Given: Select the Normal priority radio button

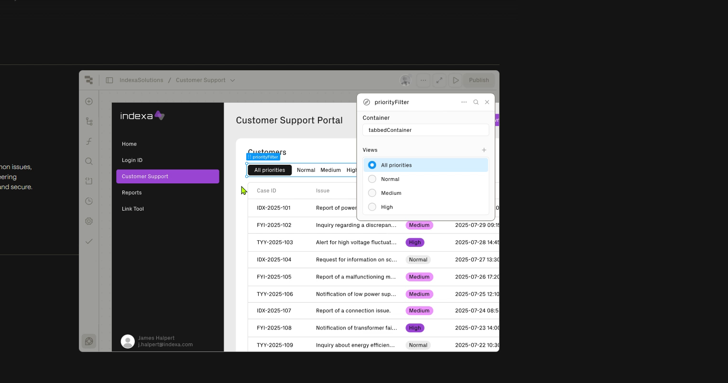Looking at the screenshot, I should pyautogui.click(x=372, y=179).
